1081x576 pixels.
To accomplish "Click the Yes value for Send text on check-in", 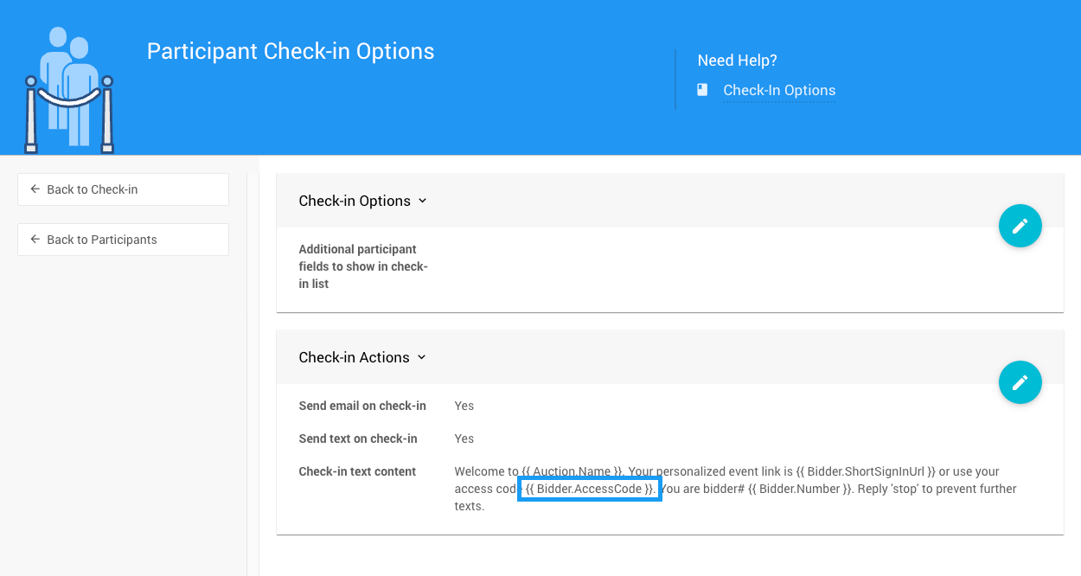I will coord(464,438).
